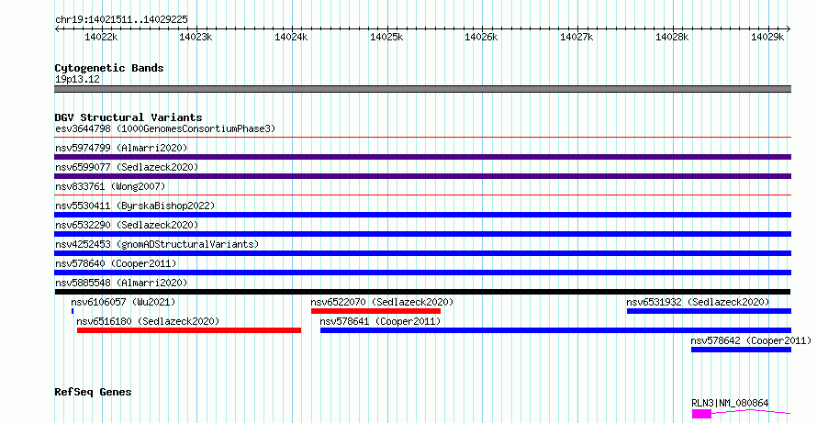Click the 14026k ruler position

(481, 37)
